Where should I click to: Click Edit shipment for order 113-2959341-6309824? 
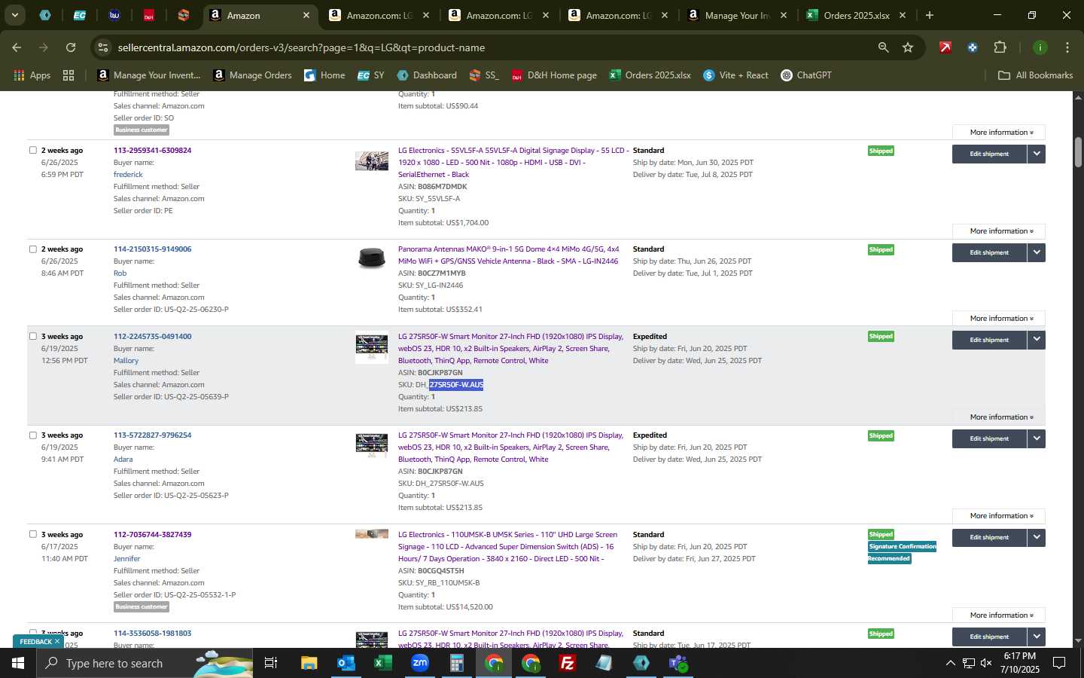(x=989, y=154)
